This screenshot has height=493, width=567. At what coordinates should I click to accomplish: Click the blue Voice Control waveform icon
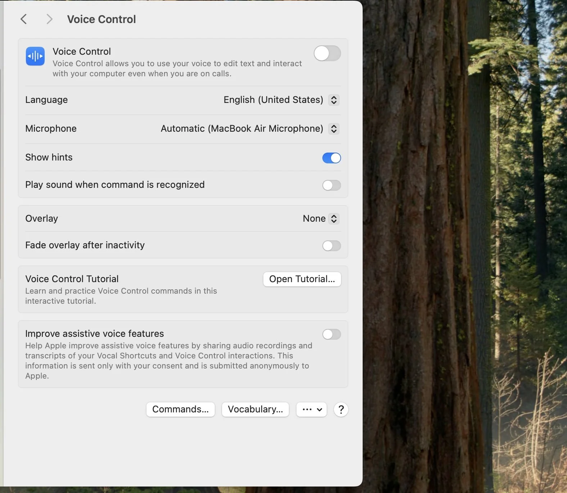pos(35,56)
